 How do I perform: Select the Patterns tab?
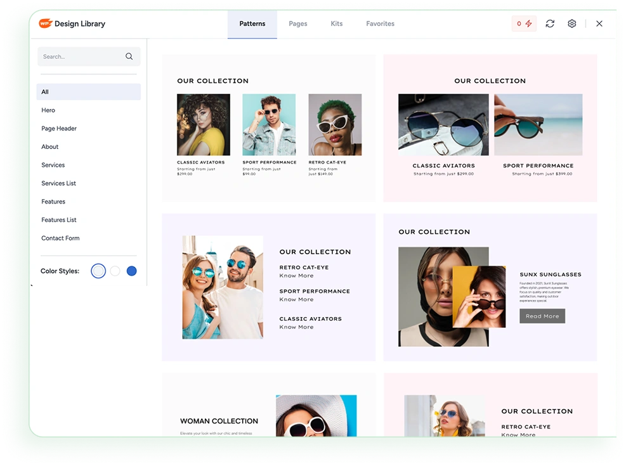point(252,23)
